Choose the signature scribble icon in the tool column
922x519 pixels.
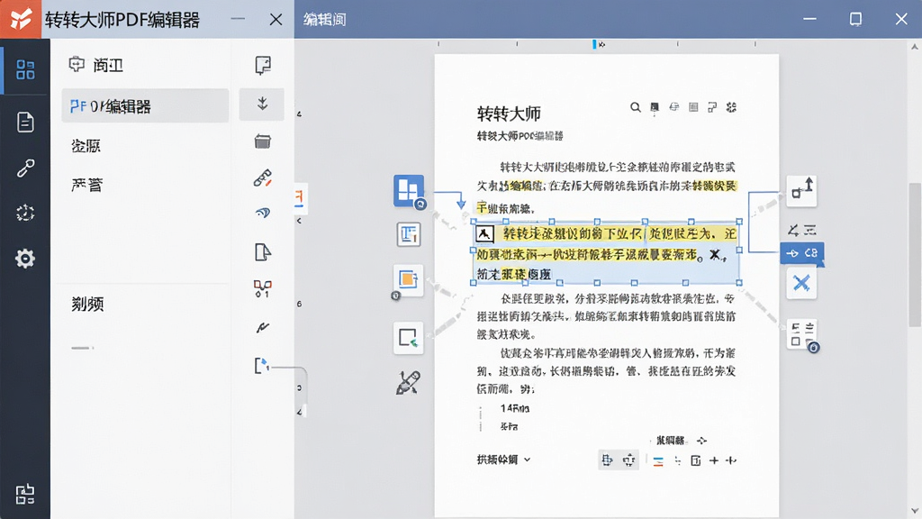coord(262,327)
